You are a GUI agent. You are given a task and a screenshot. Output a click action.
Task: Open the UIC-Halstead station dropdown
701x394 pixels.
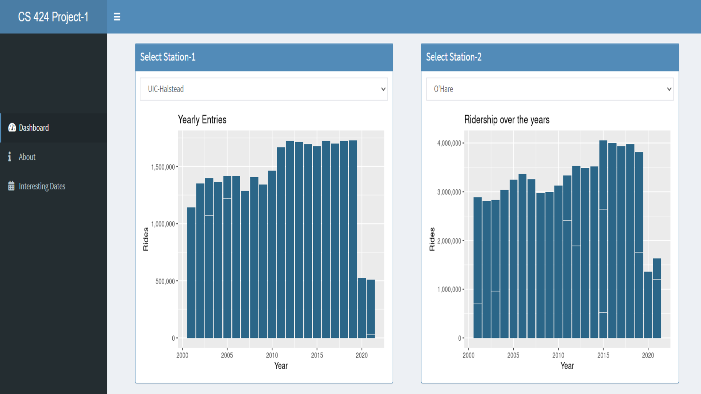click(264, 89)
